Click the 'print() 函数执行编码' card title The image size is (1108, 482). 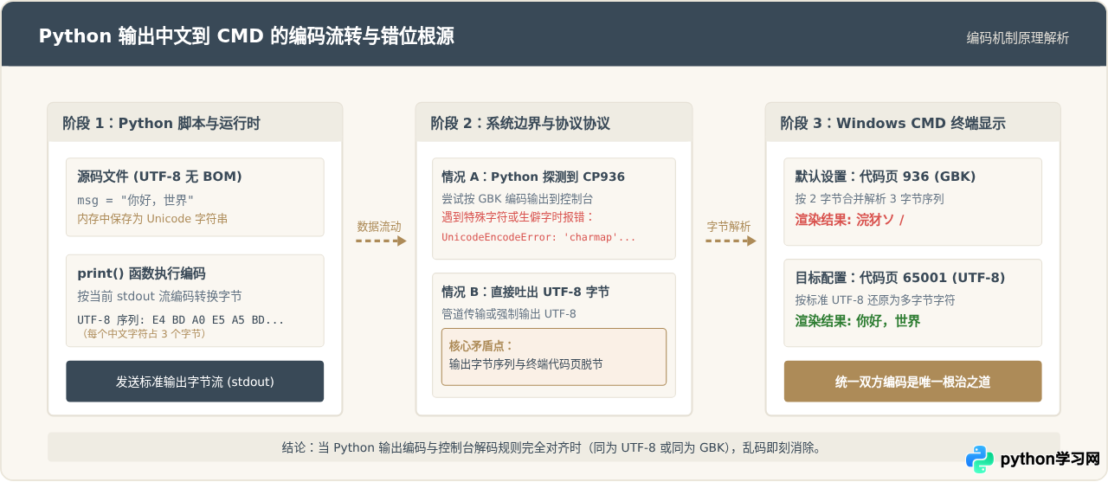pos(141,273)
